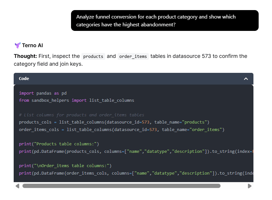Click the left arrow of the code scrollbar
Viewport: 272px width, 200px height.
pos(17,186)
